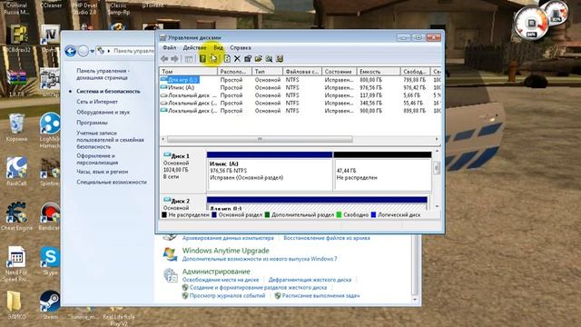
Task: Click the last toolbar icon after magnifier
Action: 280,58
